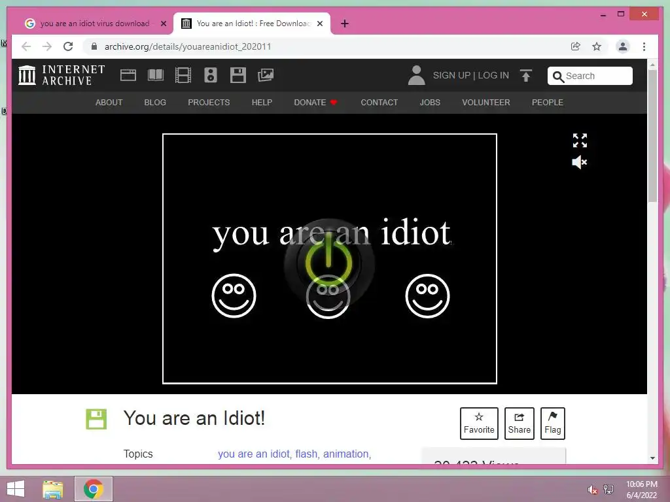This screenshot has height=502, width=670.
Task: Close the Google search tab
Action: [x=163, y=24]
